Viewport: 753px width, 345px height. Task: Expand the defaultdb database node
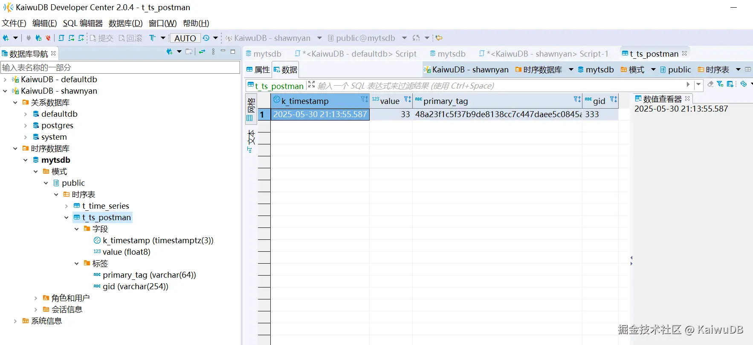(25, 114)
